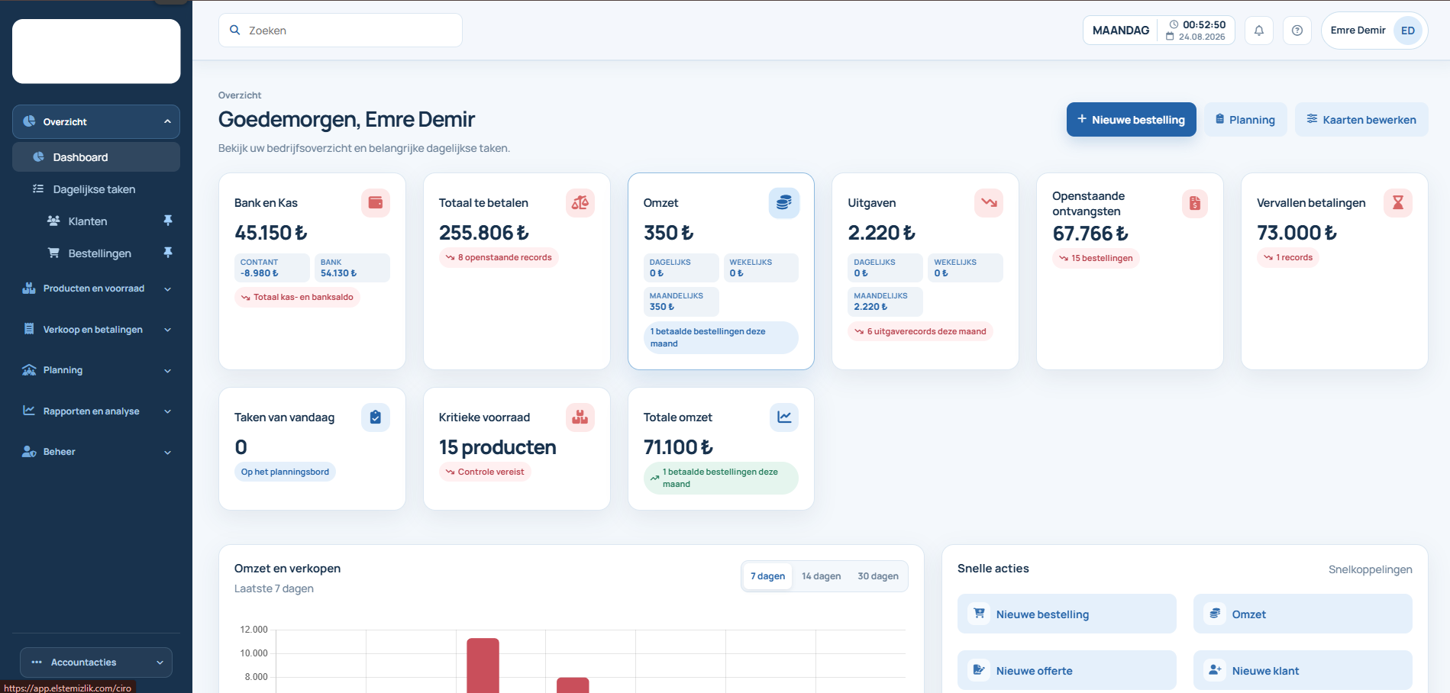Collapse the Overzicht sidebar section

[96, 121]
